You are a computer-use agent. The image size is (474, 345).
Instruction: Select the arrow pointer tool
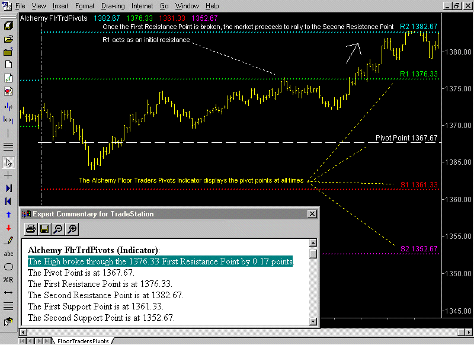coord(8,162)
